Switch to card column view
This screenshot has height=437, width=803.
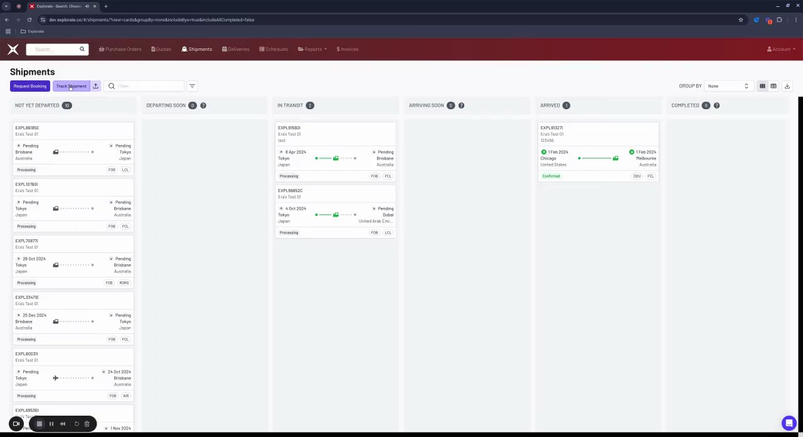[x=762, y=86]
